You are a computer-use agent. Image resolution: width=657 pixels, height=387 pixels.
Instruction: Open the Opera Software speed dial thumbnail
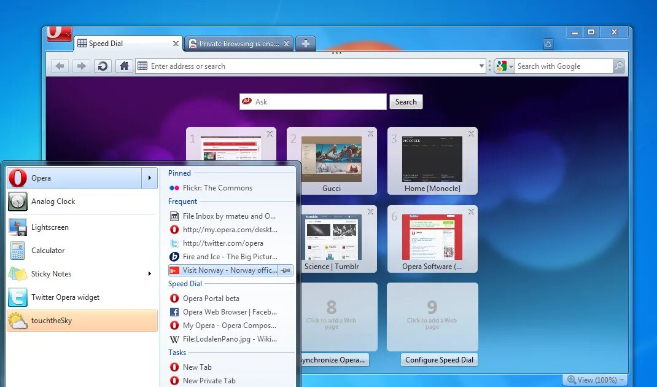pyautogui.click(x=432, y=237)
